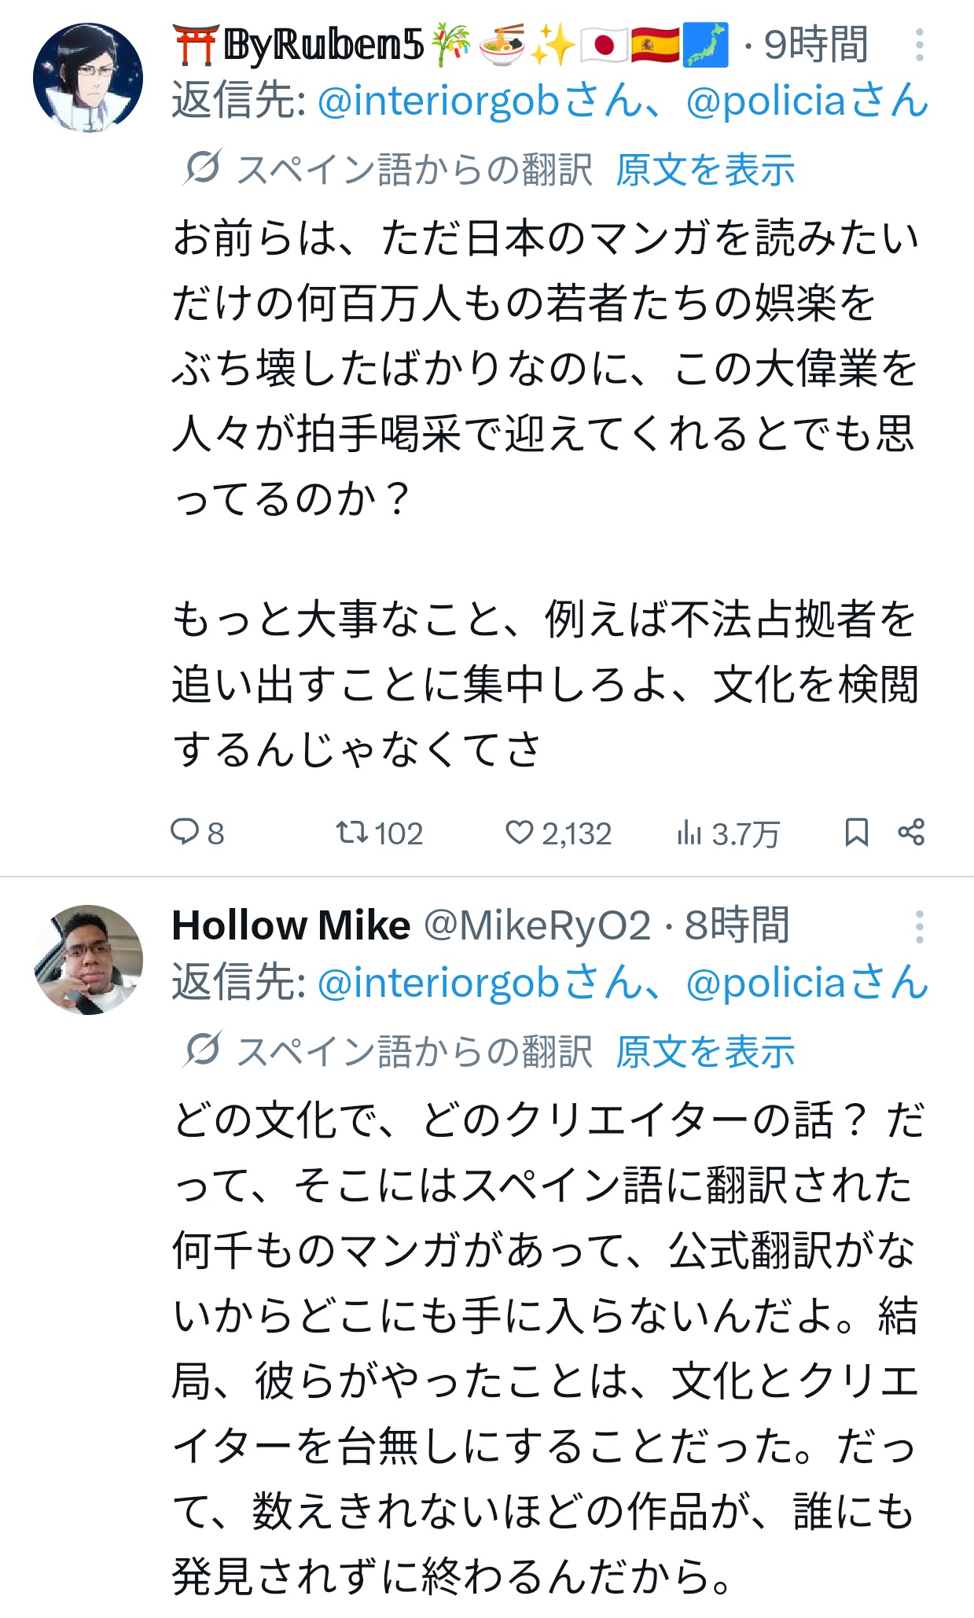Tap the share icon on first tweet
The height and width of the screenshot is (1618, 974).
tap(911, 833)
